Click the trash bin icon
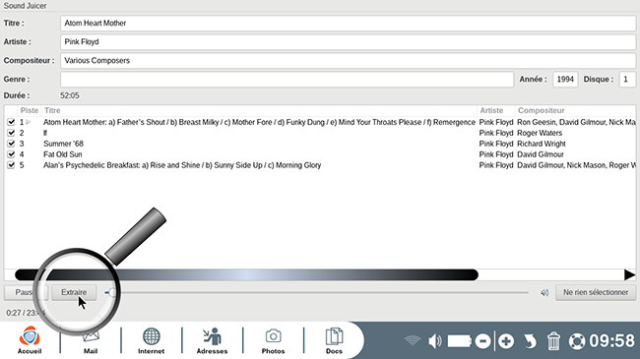The height and width of the screenshot is (359, 640). point(553,341)
